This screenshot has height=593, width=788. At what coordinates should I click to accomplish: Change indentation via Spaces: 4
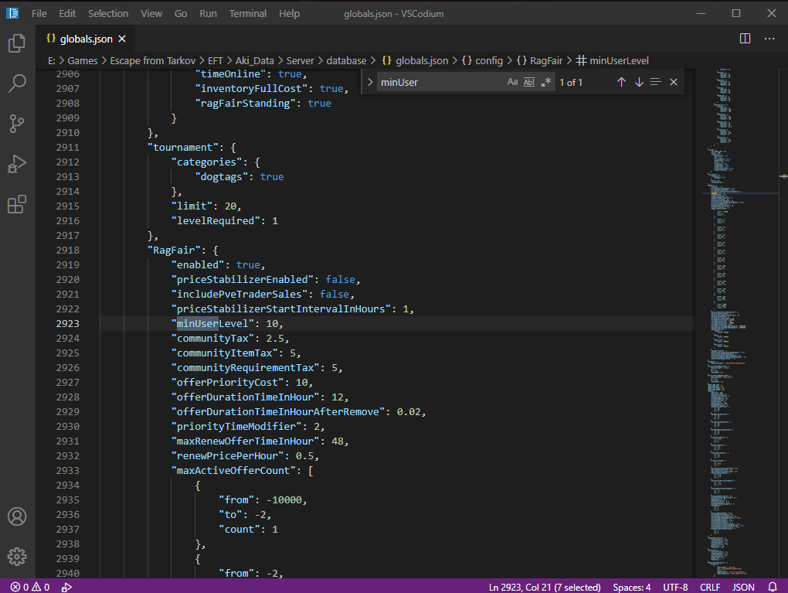632,587
